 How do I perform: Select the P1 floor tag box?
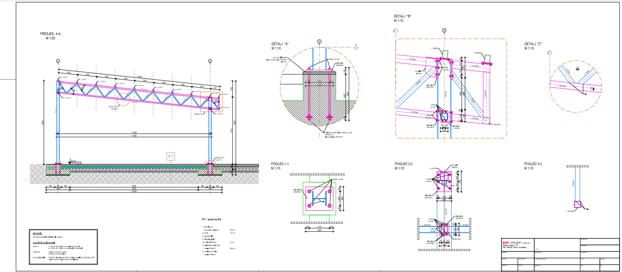(171, 156)
